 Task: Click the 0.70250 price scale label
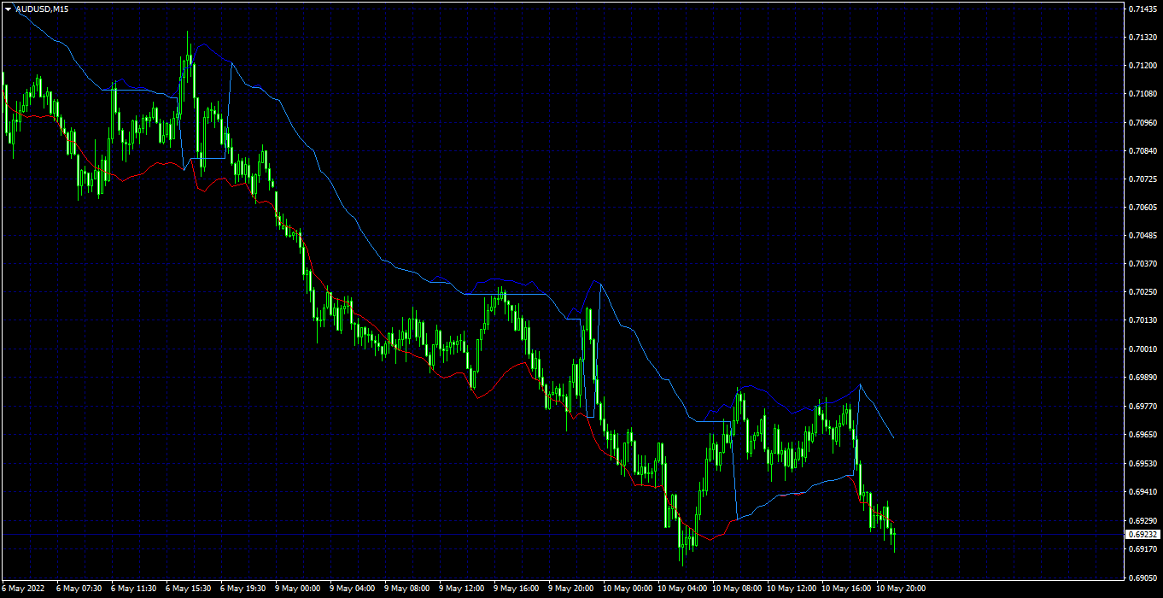[x=1143, y=292]
